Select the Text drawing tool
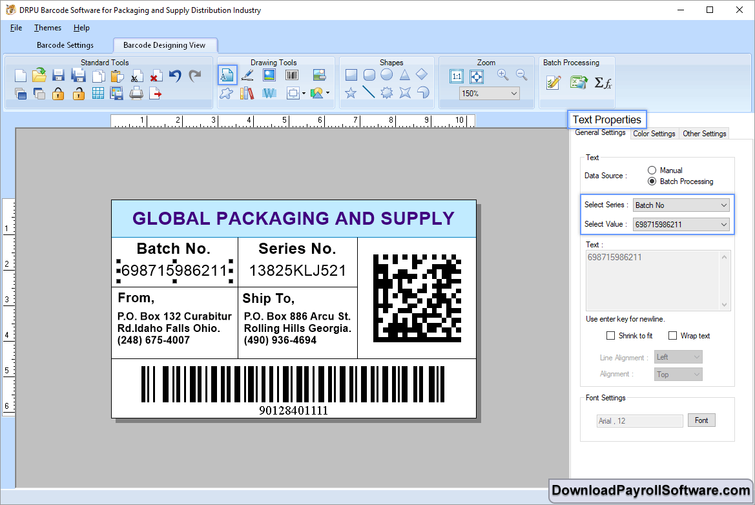Screen dimensions: 755x505 pos(227,75)
